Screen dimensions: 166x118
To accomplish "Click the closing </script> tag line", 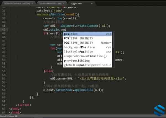I will pos(25,105).
